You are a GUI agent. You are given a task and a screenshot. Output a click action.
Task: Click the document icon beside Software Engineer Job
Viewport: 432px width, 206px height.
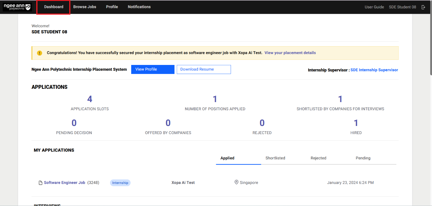[40, 183]
